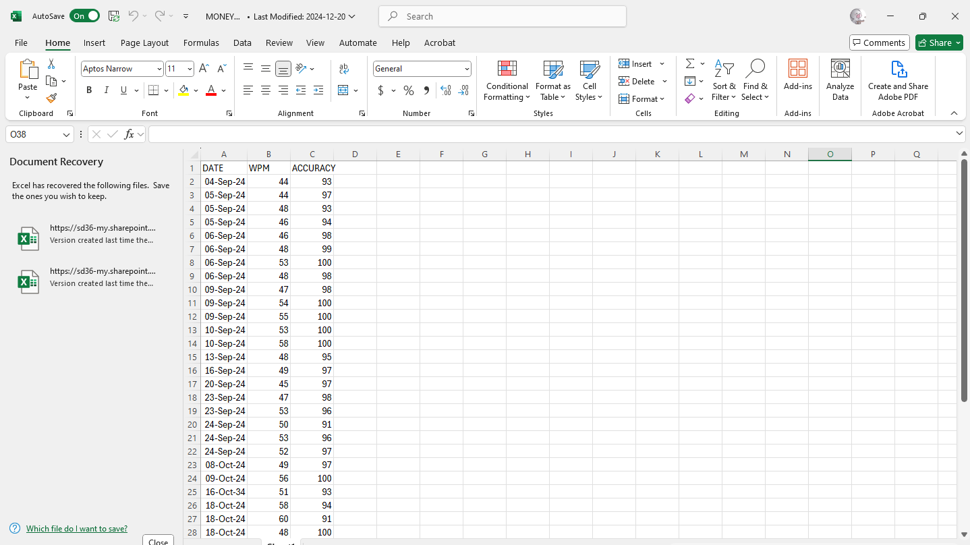970x545 pixels.
Task: Click the AutoSum sigma icon
Action: [x=690, y=63]
